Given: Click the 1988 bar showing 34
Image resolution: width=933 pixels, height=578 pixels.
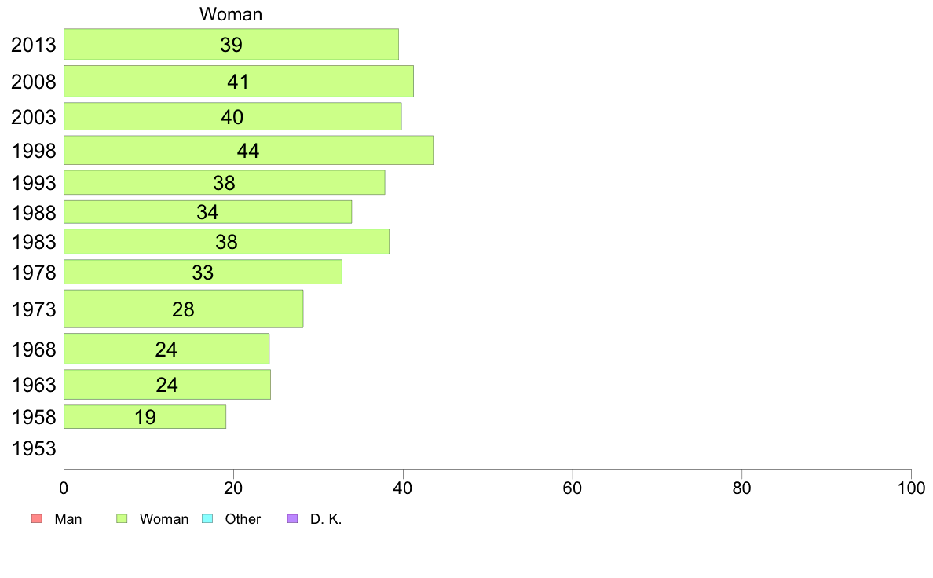Looking at the screenshot, I should pyautogui.click(x=207, y=212).
